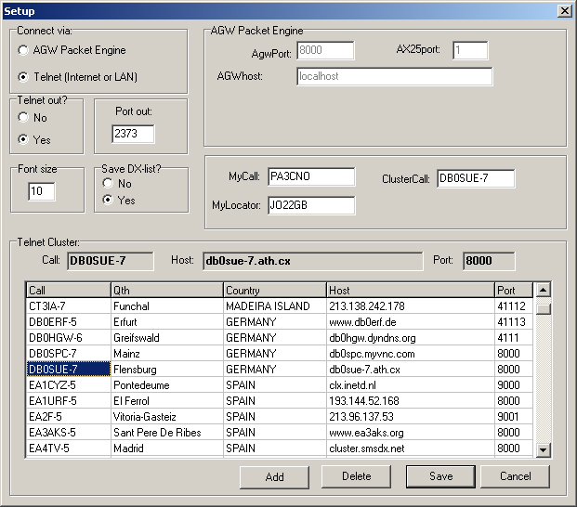Click the ClusterCall input field
The height and width of the screenshot is (507, 577).
point(475,178)
